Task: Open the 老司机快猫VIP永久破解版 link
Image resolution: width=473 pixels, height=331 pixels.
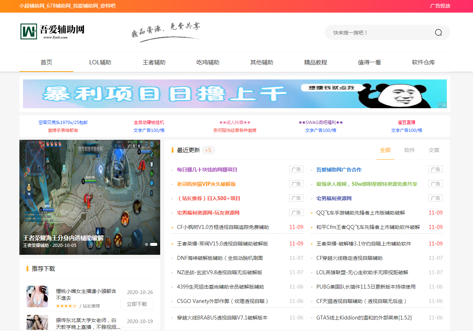Action: (206, 184)
